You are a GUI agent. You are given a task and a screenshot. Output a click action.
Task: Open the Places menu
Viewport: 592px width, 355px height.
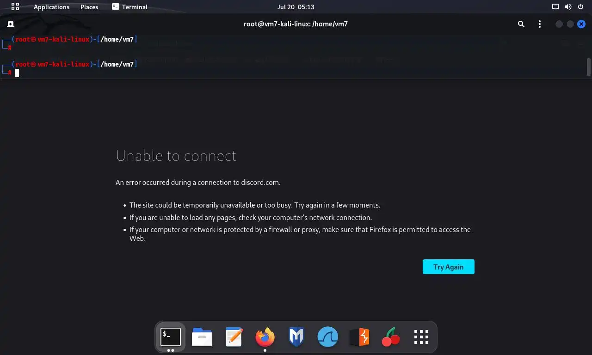coord(89,7)
